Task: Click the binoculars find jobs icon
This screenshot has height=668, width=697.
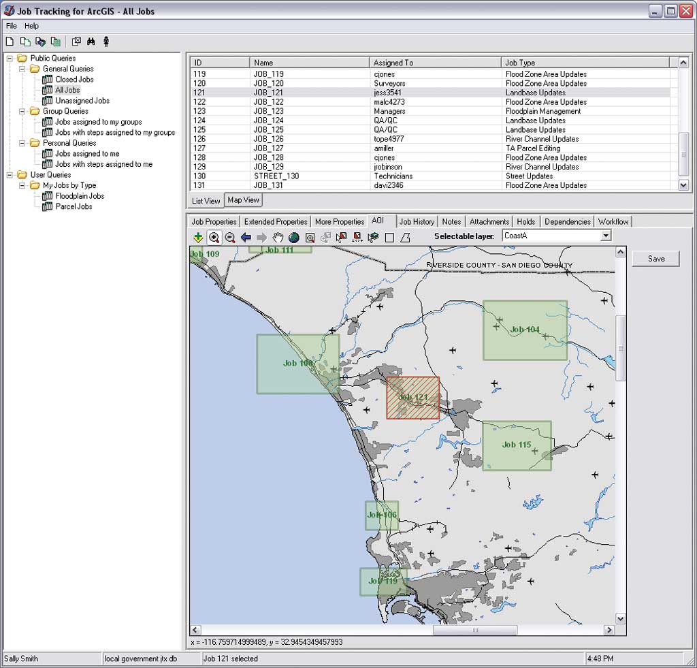Action: pyautogui.click(x=91, y=42)
